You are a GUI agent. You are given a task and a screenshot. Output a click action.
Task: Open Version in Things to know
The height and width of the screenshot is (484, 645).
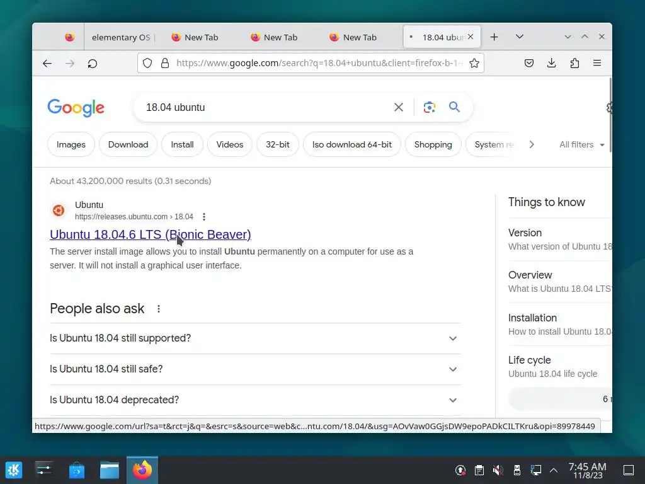point(560,239)
